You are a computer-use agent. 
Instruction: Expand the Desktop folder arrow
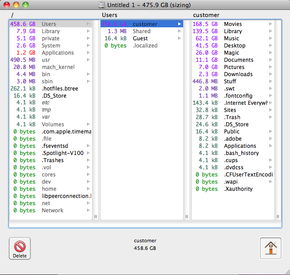[271, 45]
